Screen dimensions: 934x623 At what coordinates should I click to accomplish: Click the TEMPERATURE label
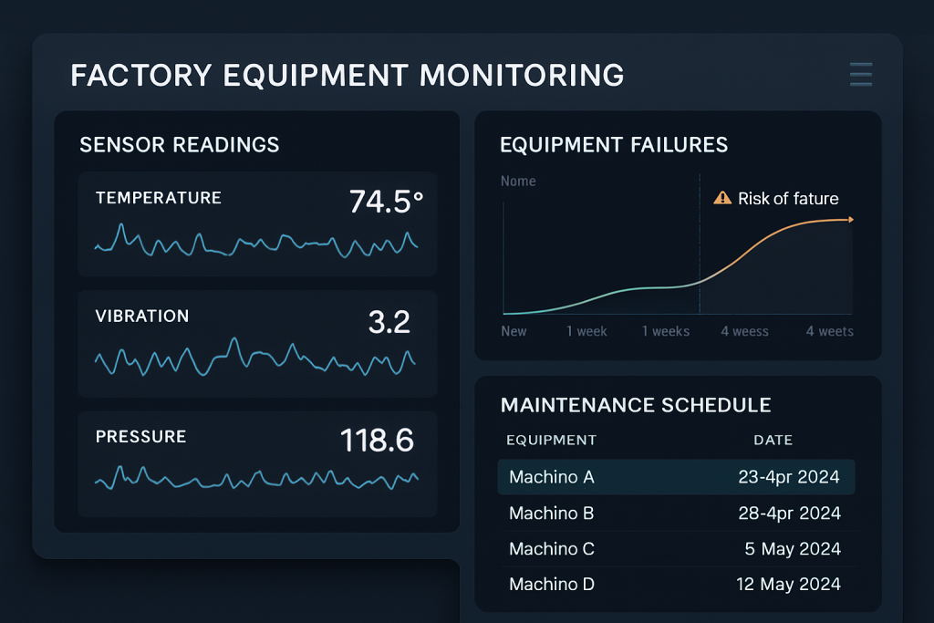click(x=159, y=198)
